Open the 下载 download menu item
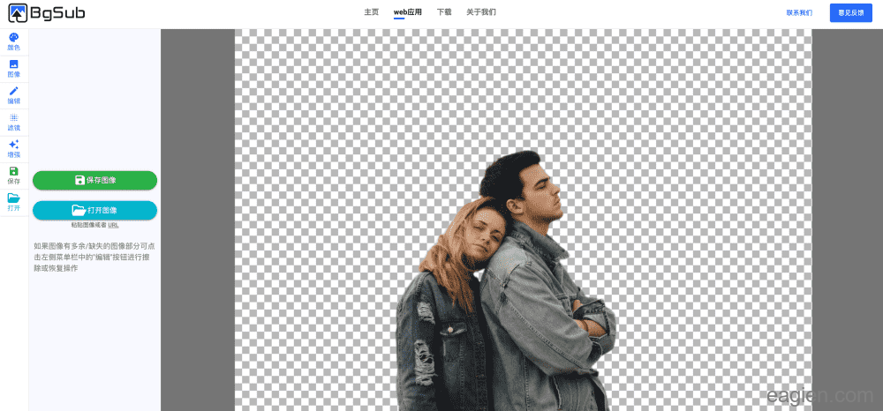The width and height of the screenshot is (883, 411). pos(444,12)
